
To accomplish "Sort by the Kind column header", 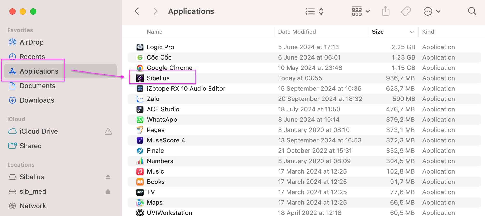I will tap(428, 32).
